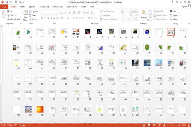Toggle Underline formatting
Viewport: 191px width, 127px height.
(x=48, y=18)
